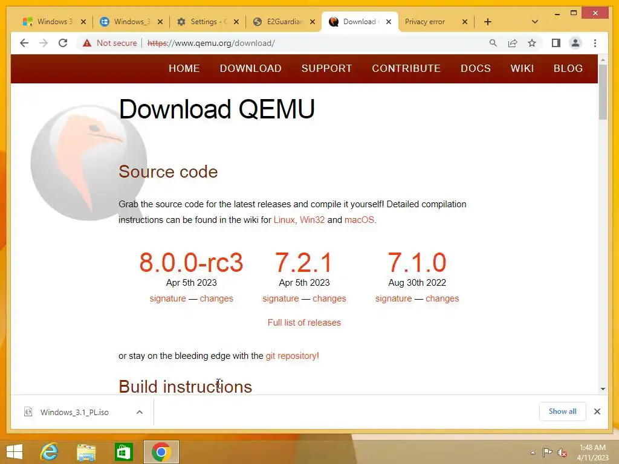619x464 pixels.
Task: Share this page via share icon
Action: [x=513, y=43]
